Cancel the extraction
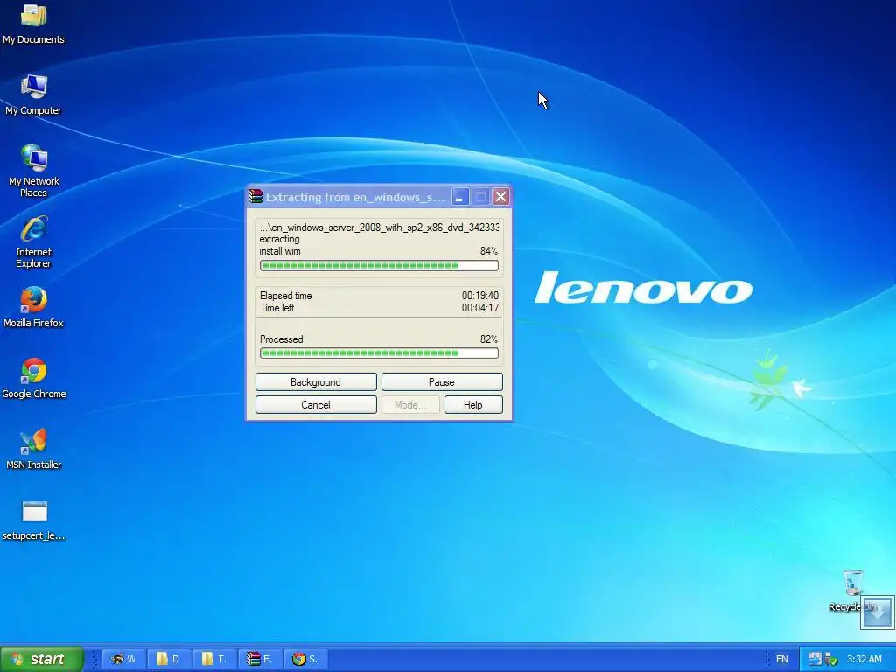The image size is (896, 672). 316,404
